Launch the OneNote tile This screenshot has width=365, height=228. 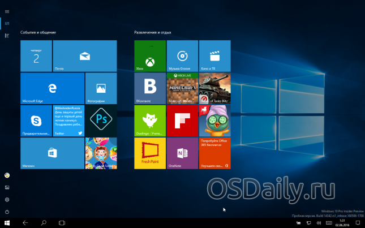pos(182,153)
